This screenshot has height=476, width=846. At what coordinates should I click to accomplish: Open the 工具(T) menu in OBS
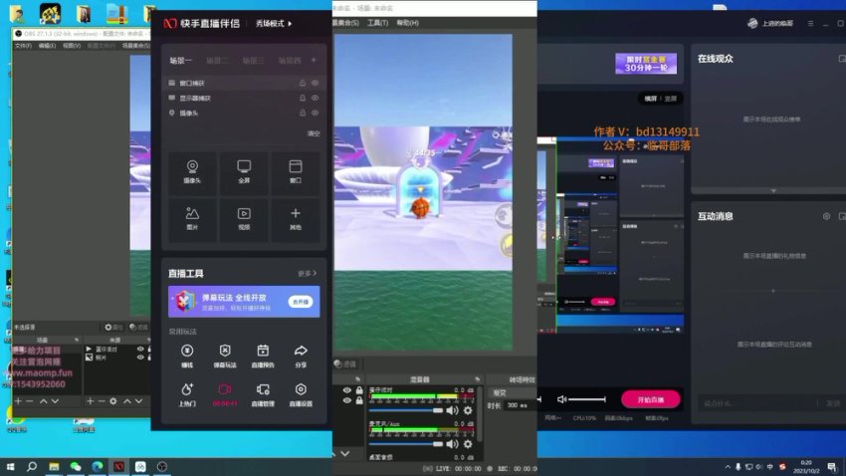377,22
